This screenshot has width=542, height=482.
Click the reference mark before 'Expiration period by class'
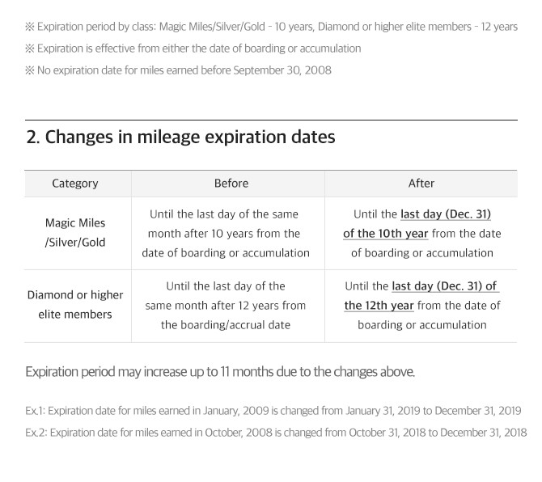(30, 27)
